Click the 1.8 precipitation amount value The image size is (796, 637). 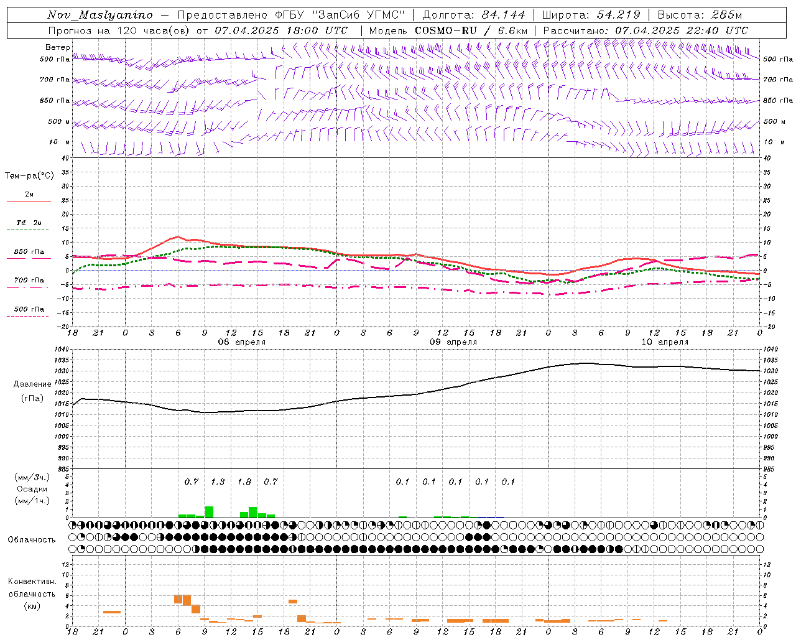point(244,481)
